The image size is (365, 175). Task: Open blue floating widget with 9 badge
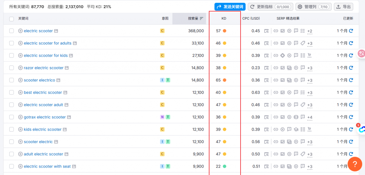361,129
